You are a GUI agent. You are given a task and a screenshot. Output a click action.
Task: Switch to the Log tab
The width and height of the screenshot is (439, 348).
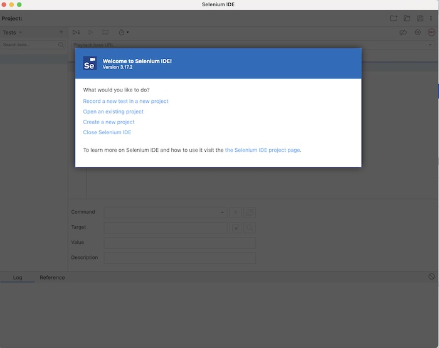[18, 277]
